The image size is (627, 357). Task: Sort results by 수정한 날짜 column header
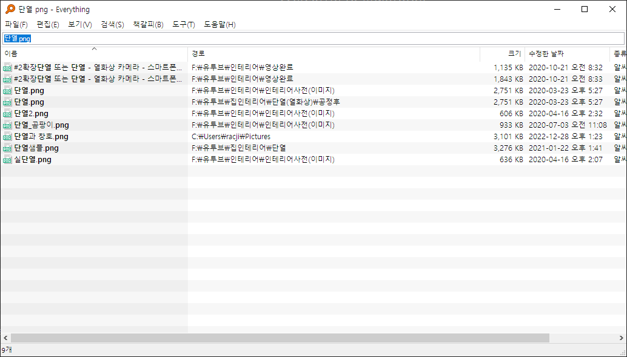click(x=567, y=54)
